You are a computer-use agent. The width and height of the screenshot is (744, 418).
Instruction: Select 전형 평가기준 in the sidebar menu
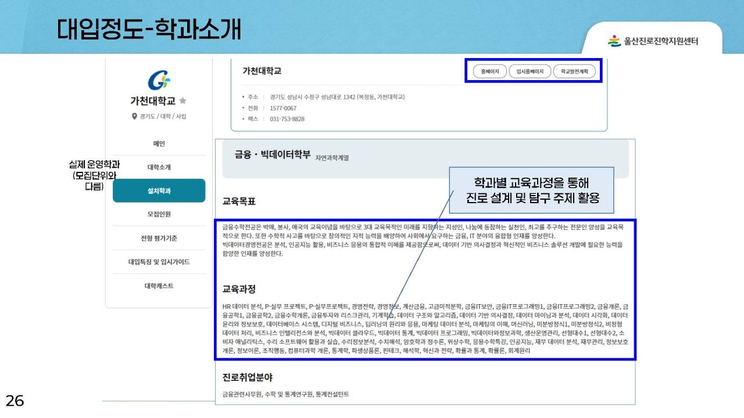(x=159, y=238)
